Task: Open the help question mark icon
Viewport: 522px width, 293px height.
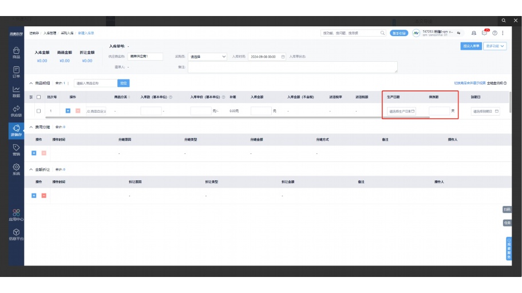Action: pos(495,33)
